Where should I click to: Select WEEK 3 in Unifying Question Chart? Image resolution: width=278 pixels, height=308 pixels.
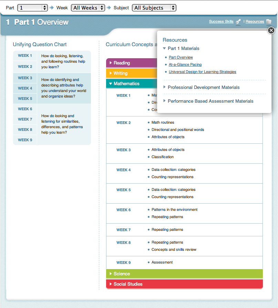(x=25, y=78)
